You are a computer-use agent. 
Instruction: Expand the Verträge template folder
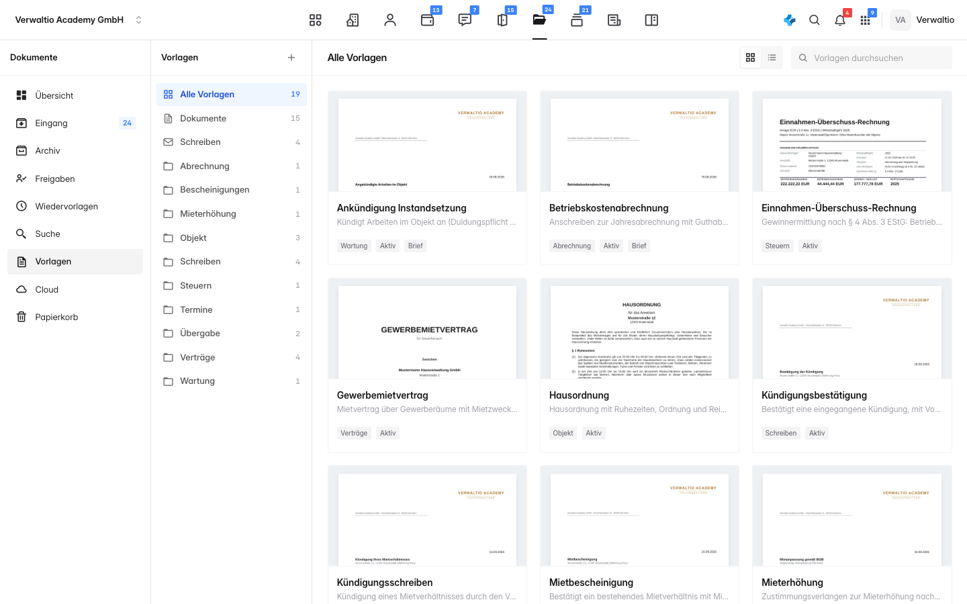click(232, 357)
